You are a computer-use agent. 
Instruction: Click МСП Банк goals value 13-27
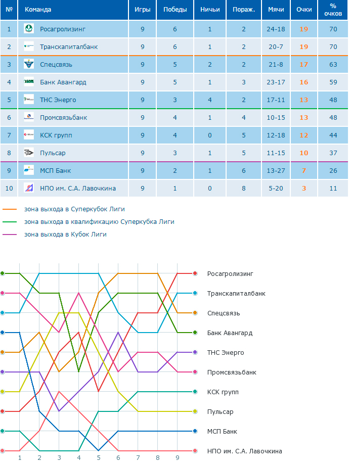(x=276, y=171)
